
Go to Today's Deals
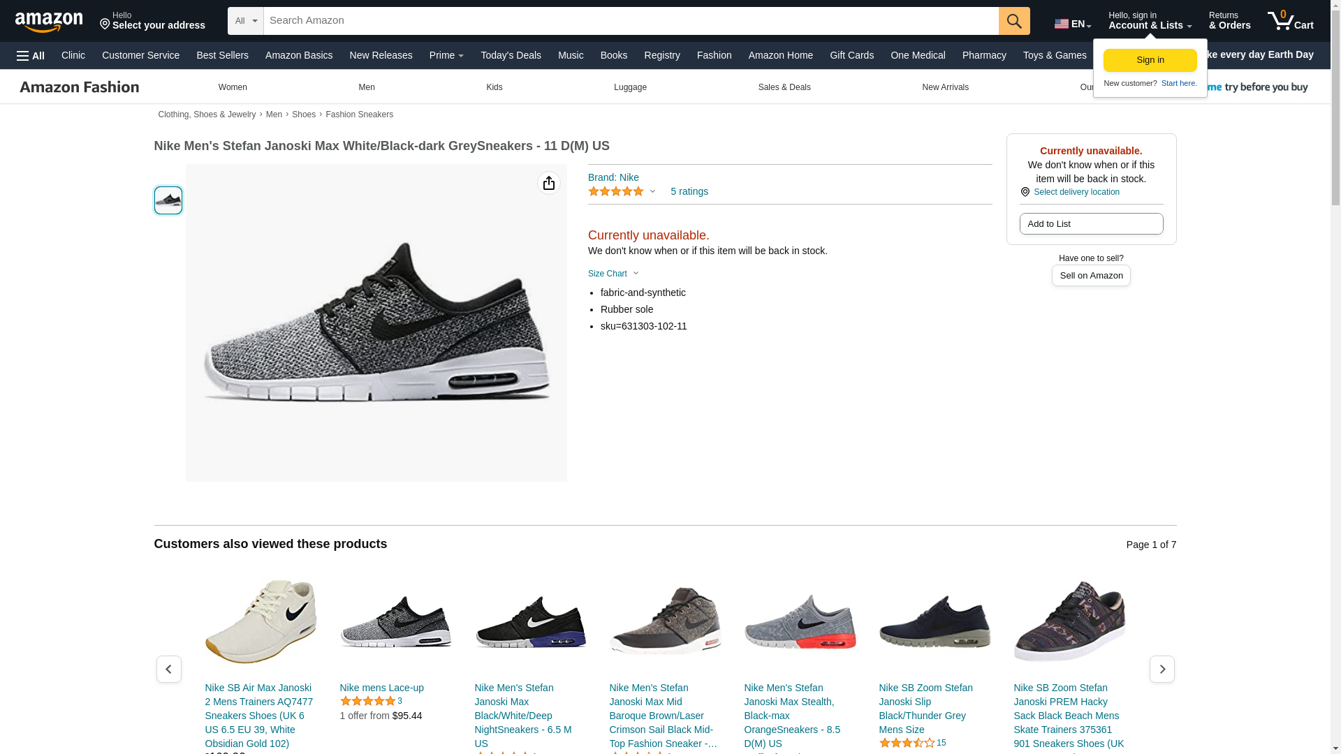tap(511, 55)
